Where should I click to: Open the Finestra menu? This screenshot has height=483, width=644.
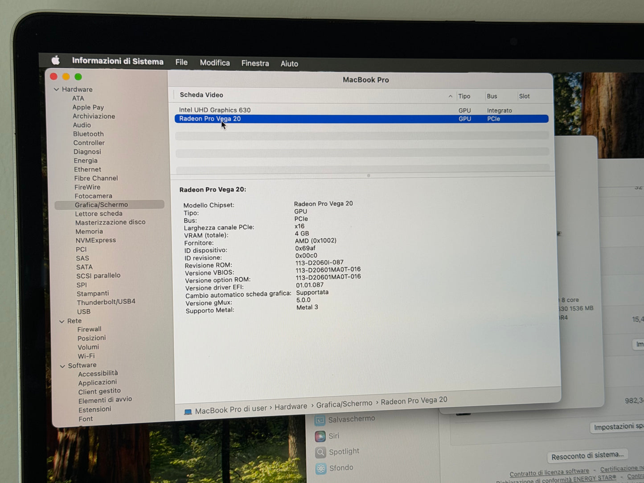255,63
